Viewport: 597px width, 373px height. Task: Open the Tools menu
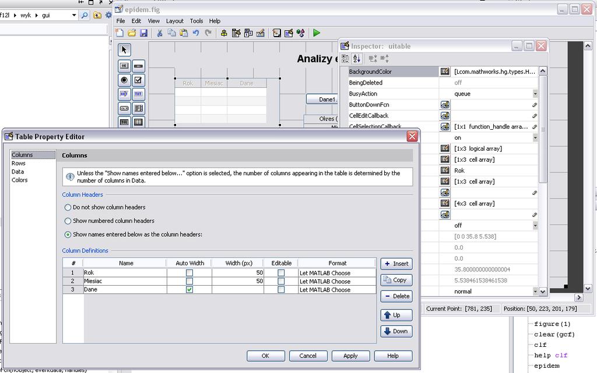[x=196, y=21]
